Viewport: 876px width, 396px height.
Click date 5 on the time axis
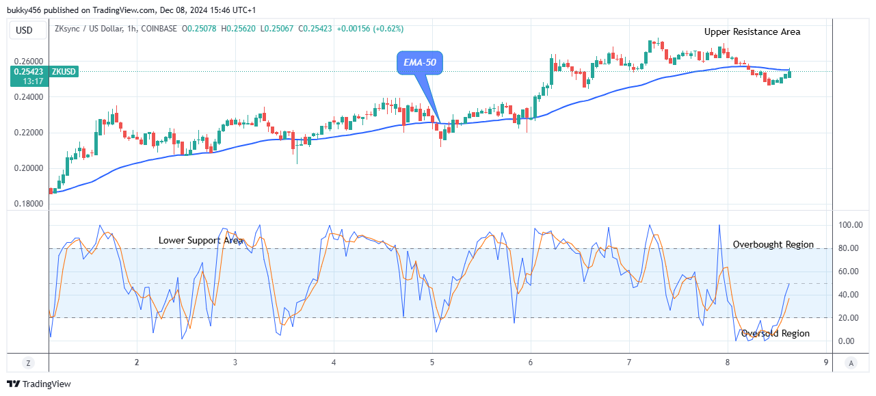click(x=432, y=362)
